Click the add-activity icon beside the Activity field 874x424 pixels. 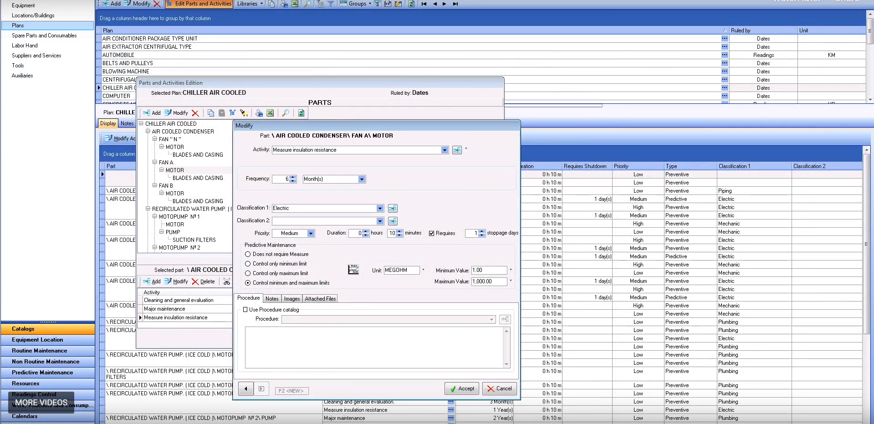(x=457, y=150)
